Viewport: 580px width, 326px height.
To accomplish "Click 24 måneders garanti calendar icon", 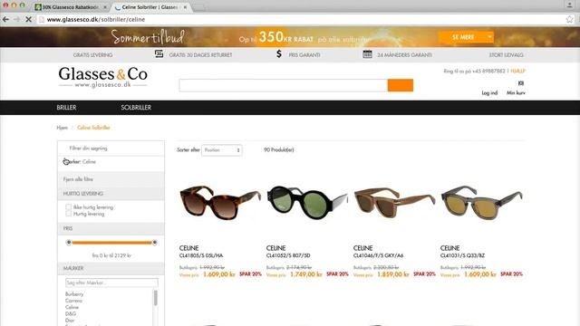I will 367,54.
